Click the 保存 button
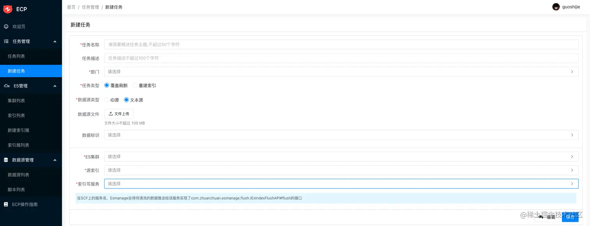The width and height of the screenshot is (590, 226). pyautogui.click(x=570, y=217)
